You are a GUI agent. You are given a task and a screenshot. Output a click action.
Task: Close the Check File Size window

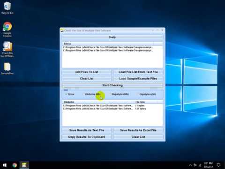coord(162,31)
